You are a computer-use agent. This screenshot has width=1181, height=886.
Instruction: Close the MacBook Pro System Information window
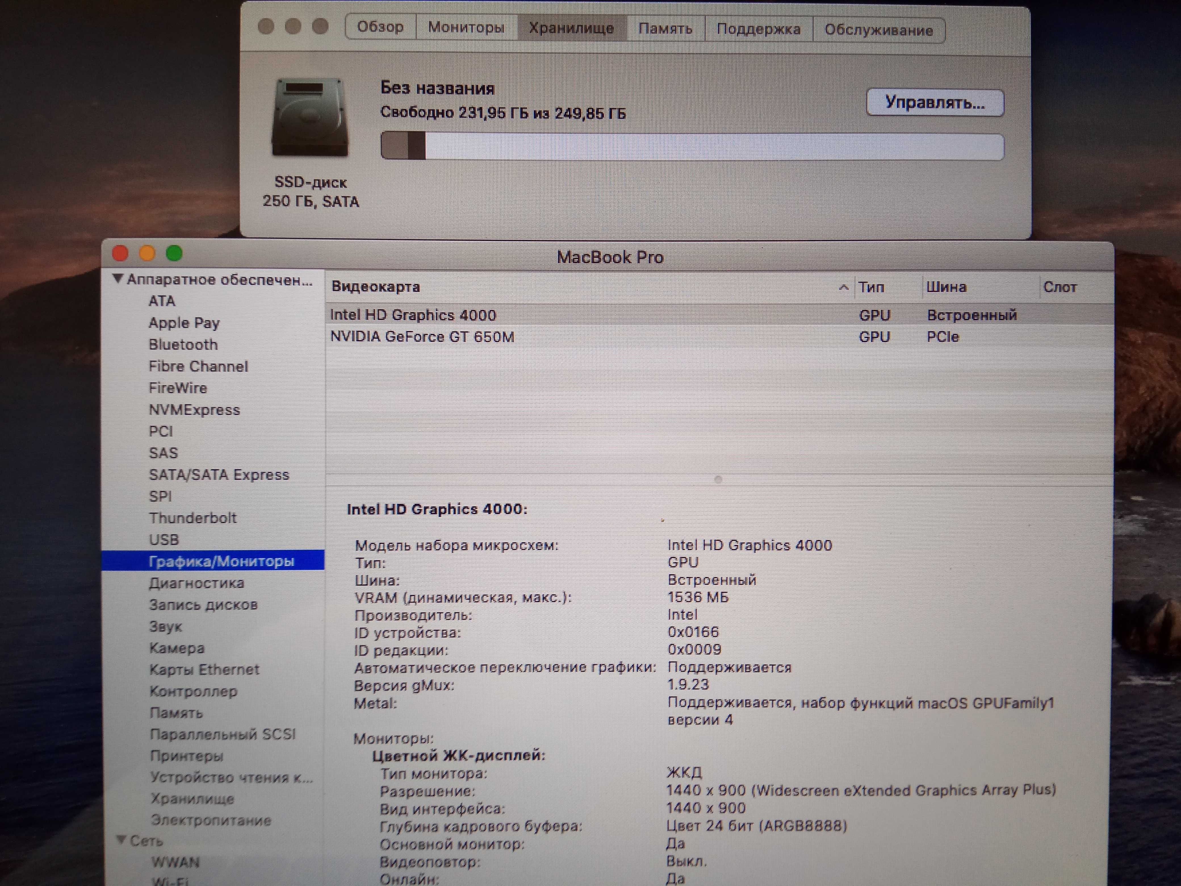120,253
